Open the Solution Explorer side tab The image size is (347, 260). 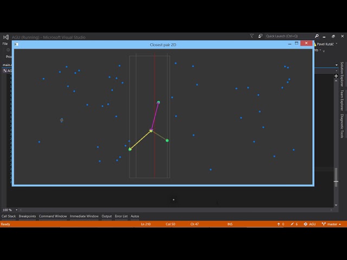[x=342, y=74]
